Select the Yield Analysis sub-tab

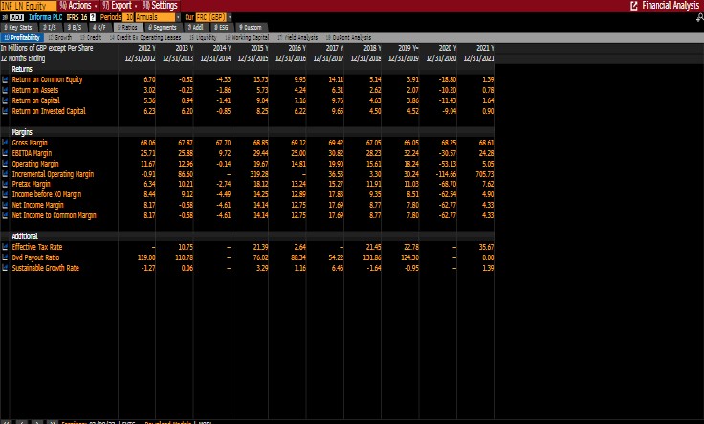297,37
